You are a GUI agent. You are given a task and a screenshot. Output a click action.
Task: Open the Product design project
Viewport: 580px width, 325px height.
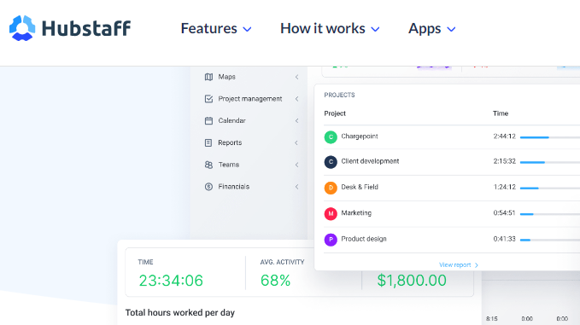[364, 239]
